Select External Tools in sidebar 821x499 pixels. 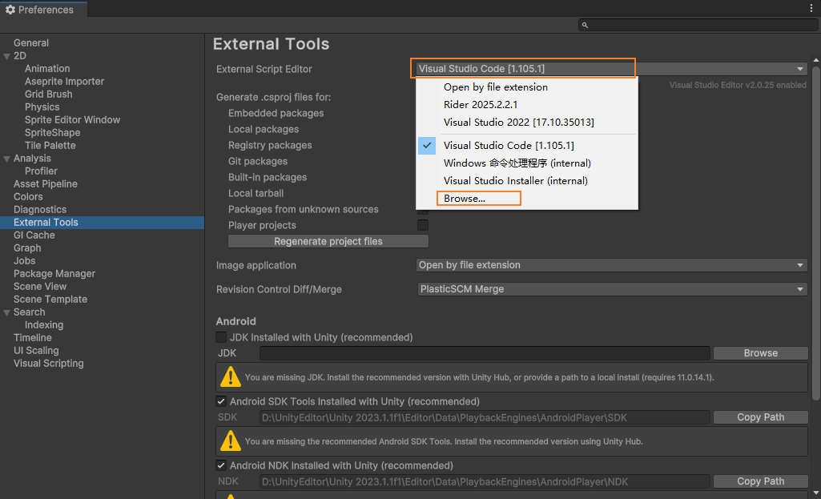point(102,223)
